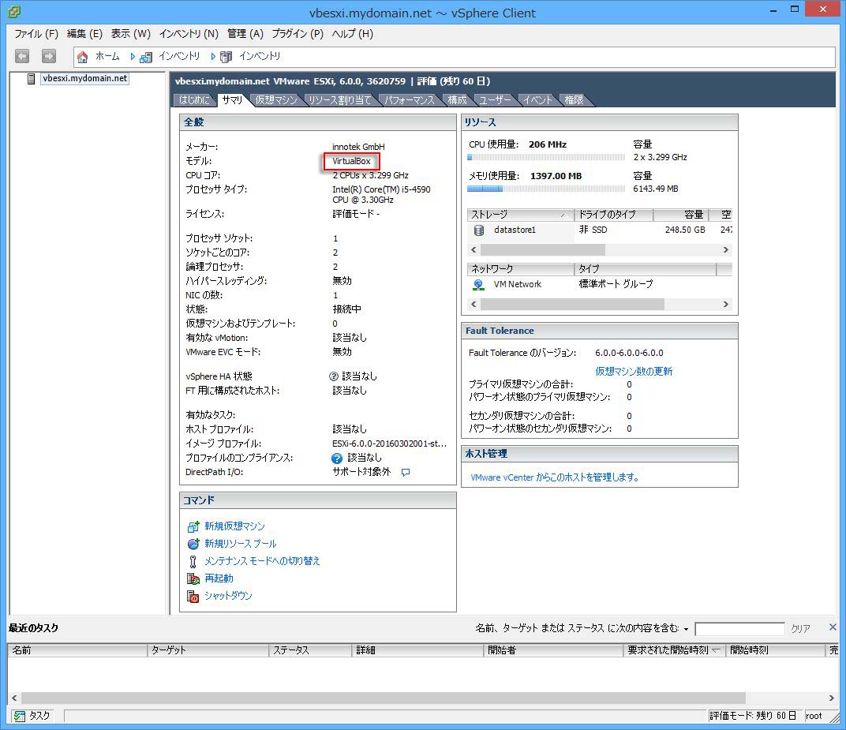846x730 pixels.
Task: Click the new virtual machine icon
Action: [x=193, y=526]
